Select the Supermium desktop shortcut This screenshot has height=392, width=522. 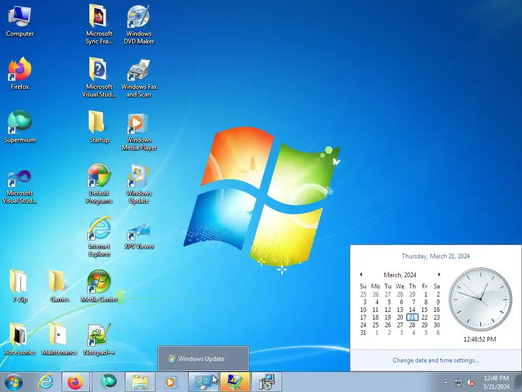pyautogui.click(x=20, y=127)
